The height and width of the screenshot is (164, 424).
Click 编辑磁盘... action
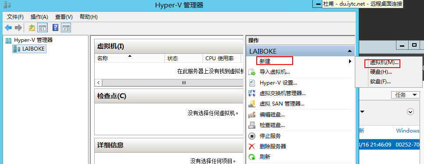[x=272, y=115]
